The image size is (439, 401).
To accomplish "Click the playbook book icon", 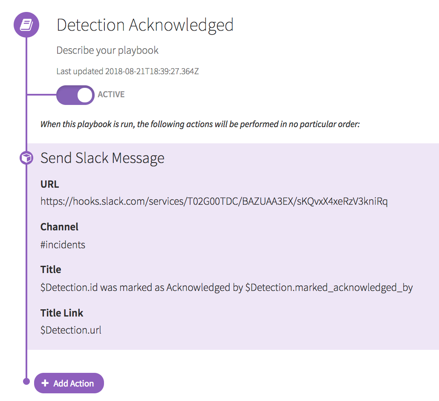I will pyautogui.click(x=26, y=25).
